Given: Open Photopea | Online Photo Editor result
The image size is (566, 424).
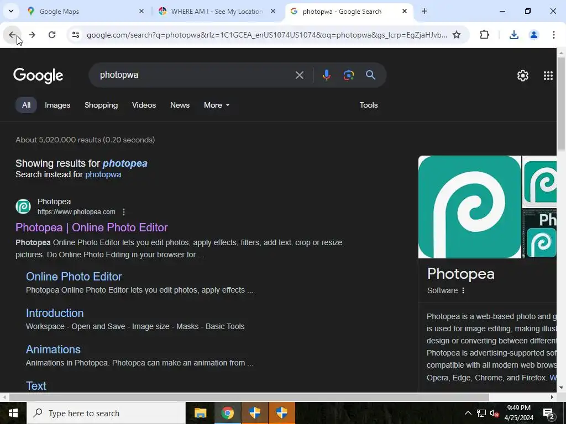Looking at the screenshot, I should [x=91, y=227].
